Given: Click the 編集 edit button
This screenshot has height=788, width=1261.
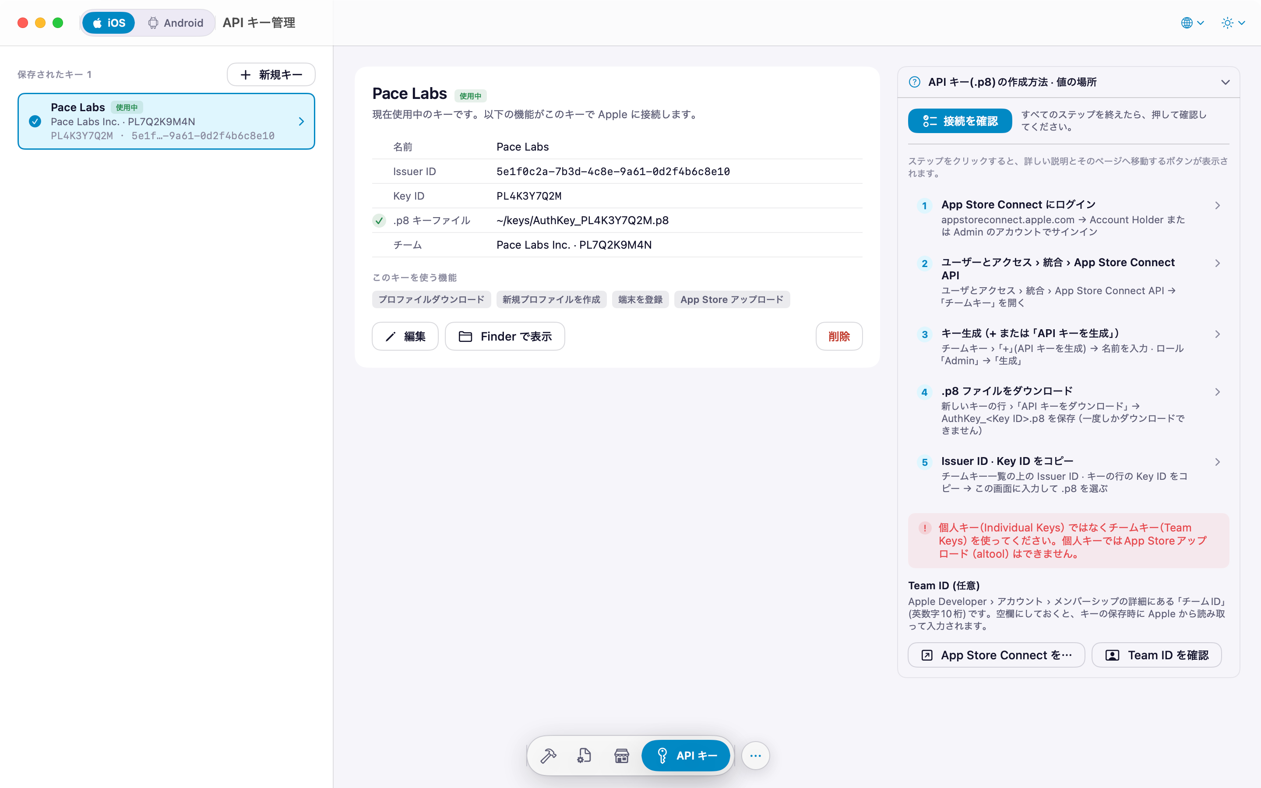Looking at the screenshot, I should 405,336.
